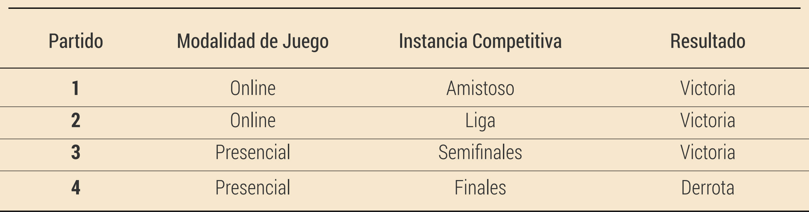Click Presencial in the Finales row
This screenshot has height=212, width=809.
pyautogui.click(x=252, y=187)
